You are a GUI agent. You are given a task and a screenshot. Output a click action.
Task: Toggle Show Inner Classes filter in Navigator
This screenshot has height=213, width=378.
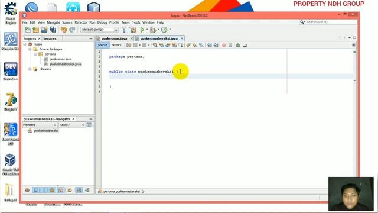[x=61, y=191]
